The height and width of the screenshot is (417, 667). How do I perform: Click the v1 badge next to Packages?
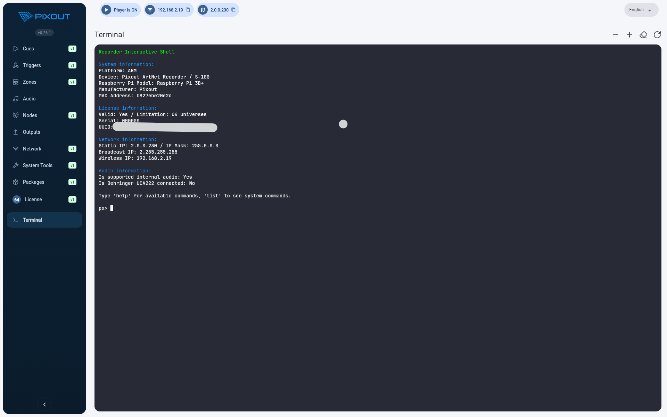click(x=72, y=182)
